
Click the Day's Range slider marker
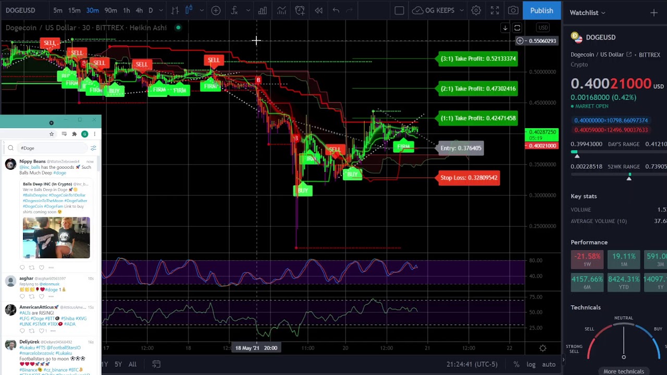[576, 155]
